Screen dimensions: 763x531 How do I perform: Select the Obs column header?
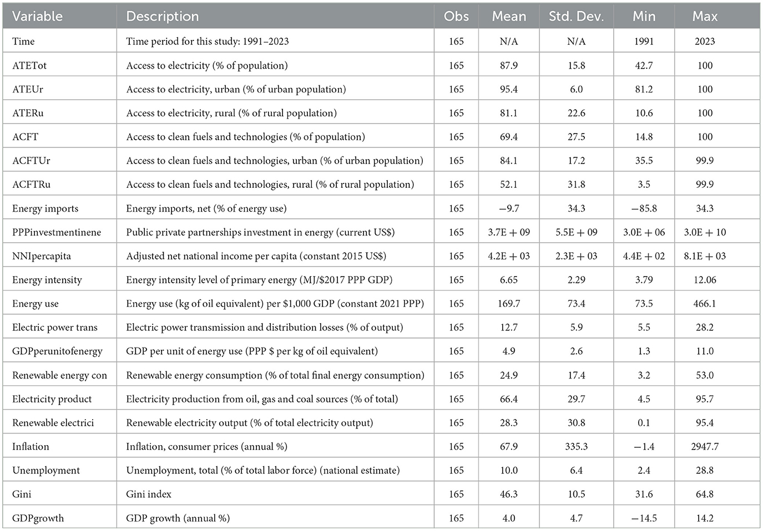point(456,17)
